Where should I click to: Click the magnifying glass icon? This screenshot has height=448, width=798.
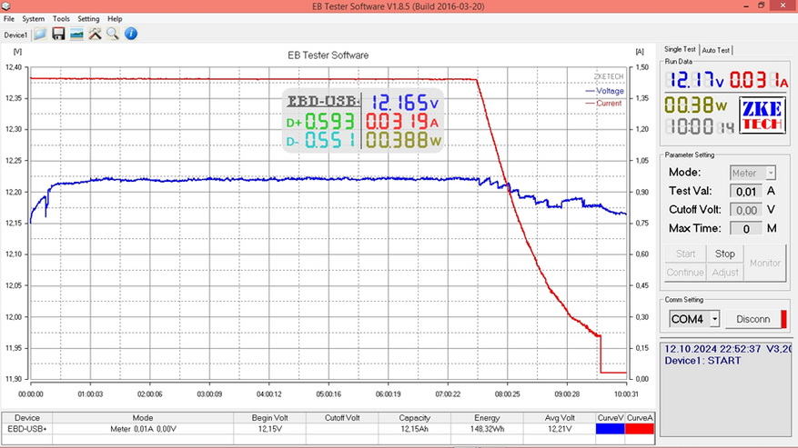point(113,34)
